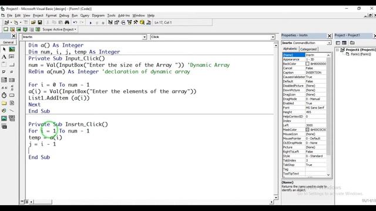The width and height of the screenshot is (376, 211).
Task: Open the Query menu
Action: click(85, 16)
